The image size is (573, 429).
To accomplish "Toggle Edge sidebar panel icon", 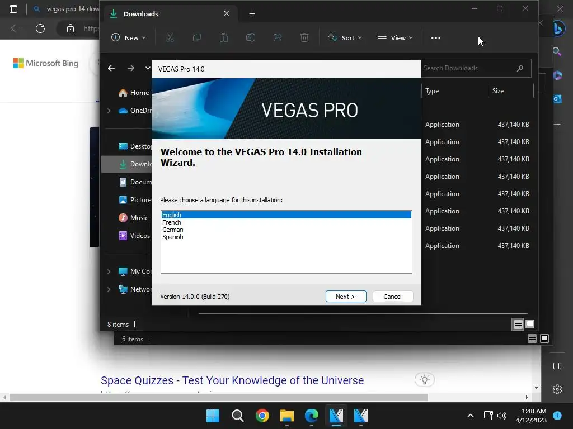I will coord(557,366).
